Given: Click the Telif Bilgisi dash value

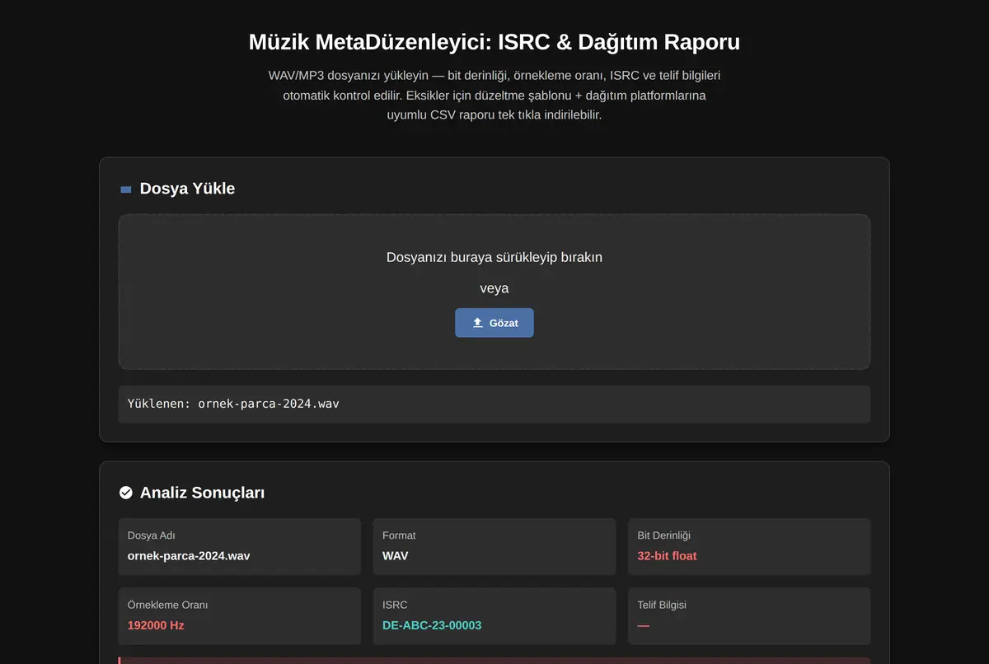Looking at the screenshot, I should [x=644, y=625].
